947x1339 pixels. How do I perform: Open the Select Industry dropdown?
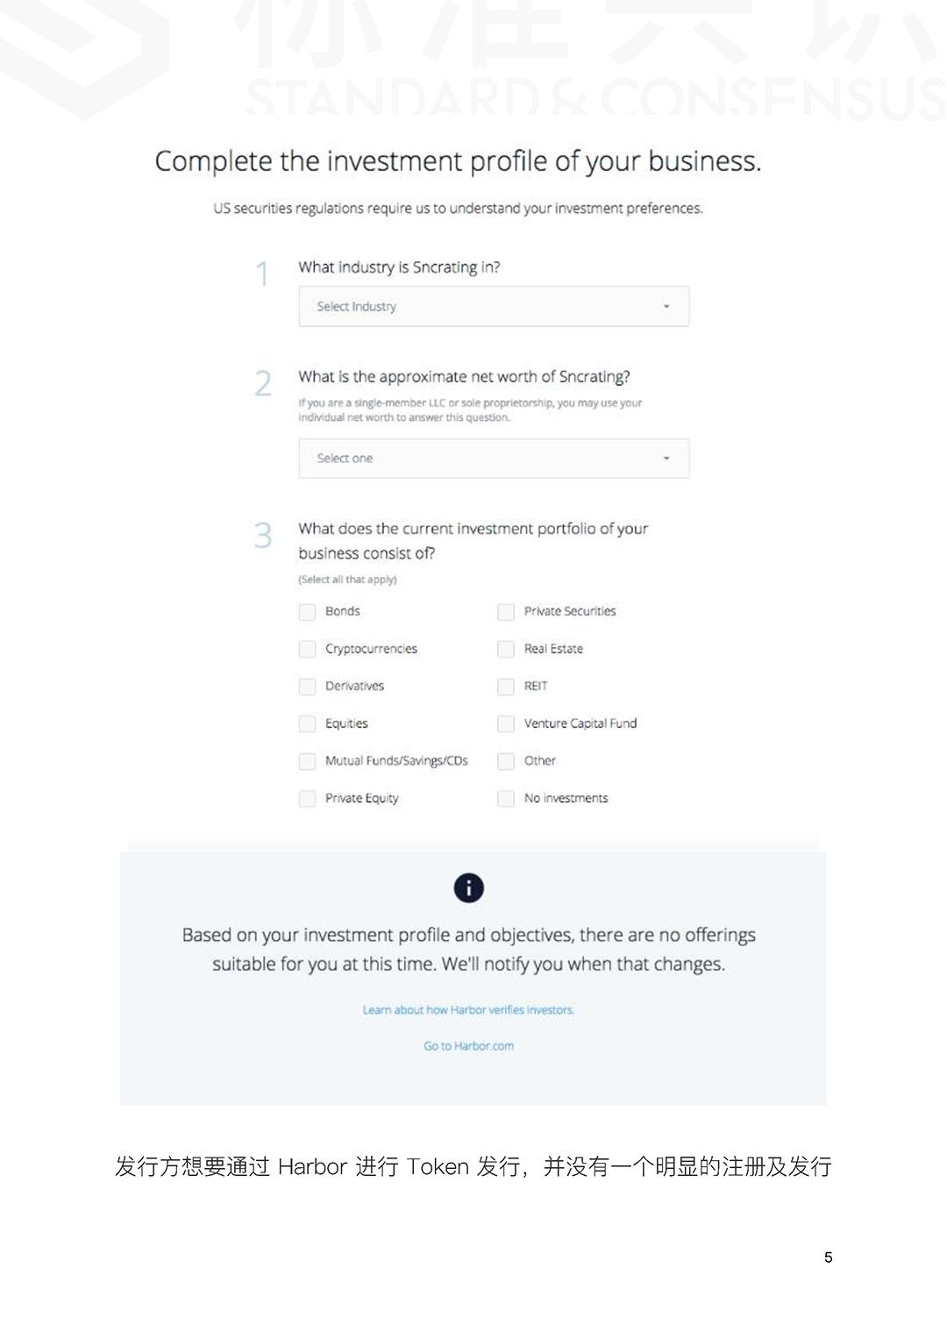coord(493,306)
